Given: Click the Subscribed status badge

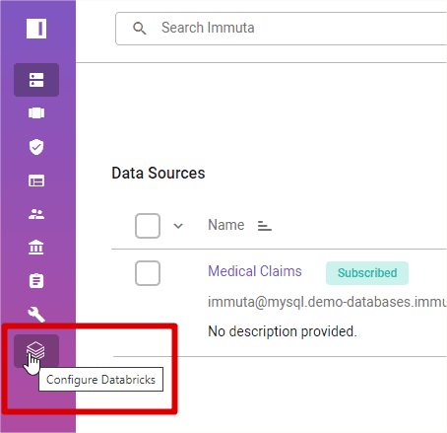Looking at the screenshot, I should 367,273.
